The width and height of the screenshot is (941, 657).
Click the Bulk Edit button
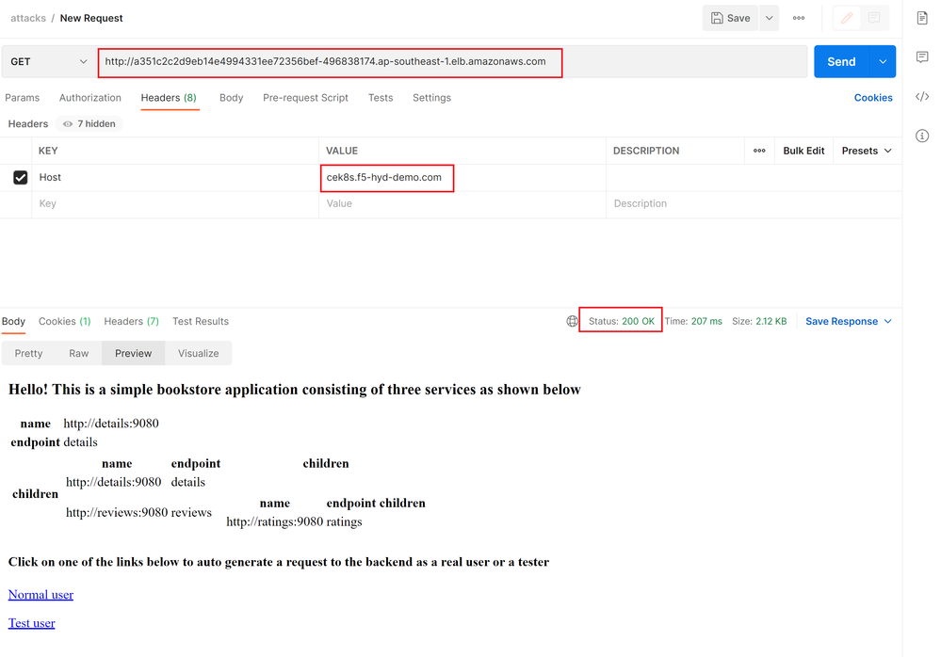point(803,151)
